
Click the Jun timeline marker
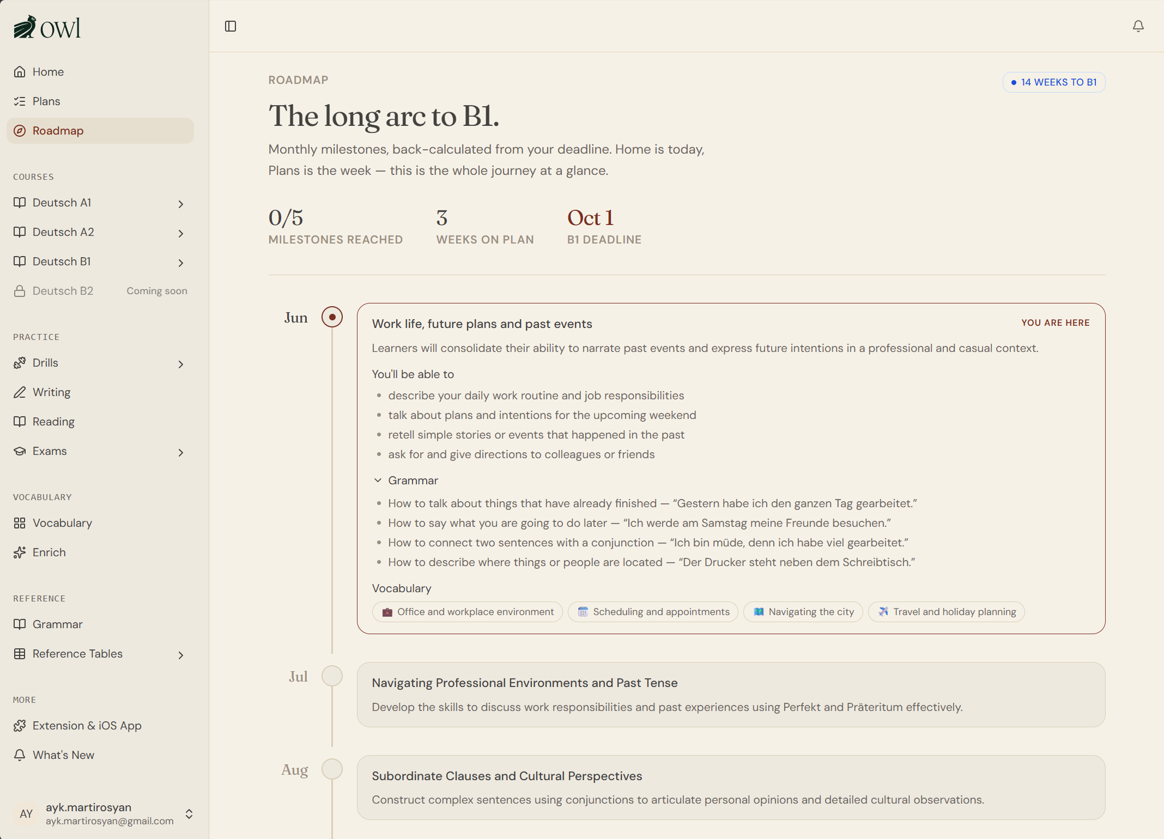tap(332, 317)
